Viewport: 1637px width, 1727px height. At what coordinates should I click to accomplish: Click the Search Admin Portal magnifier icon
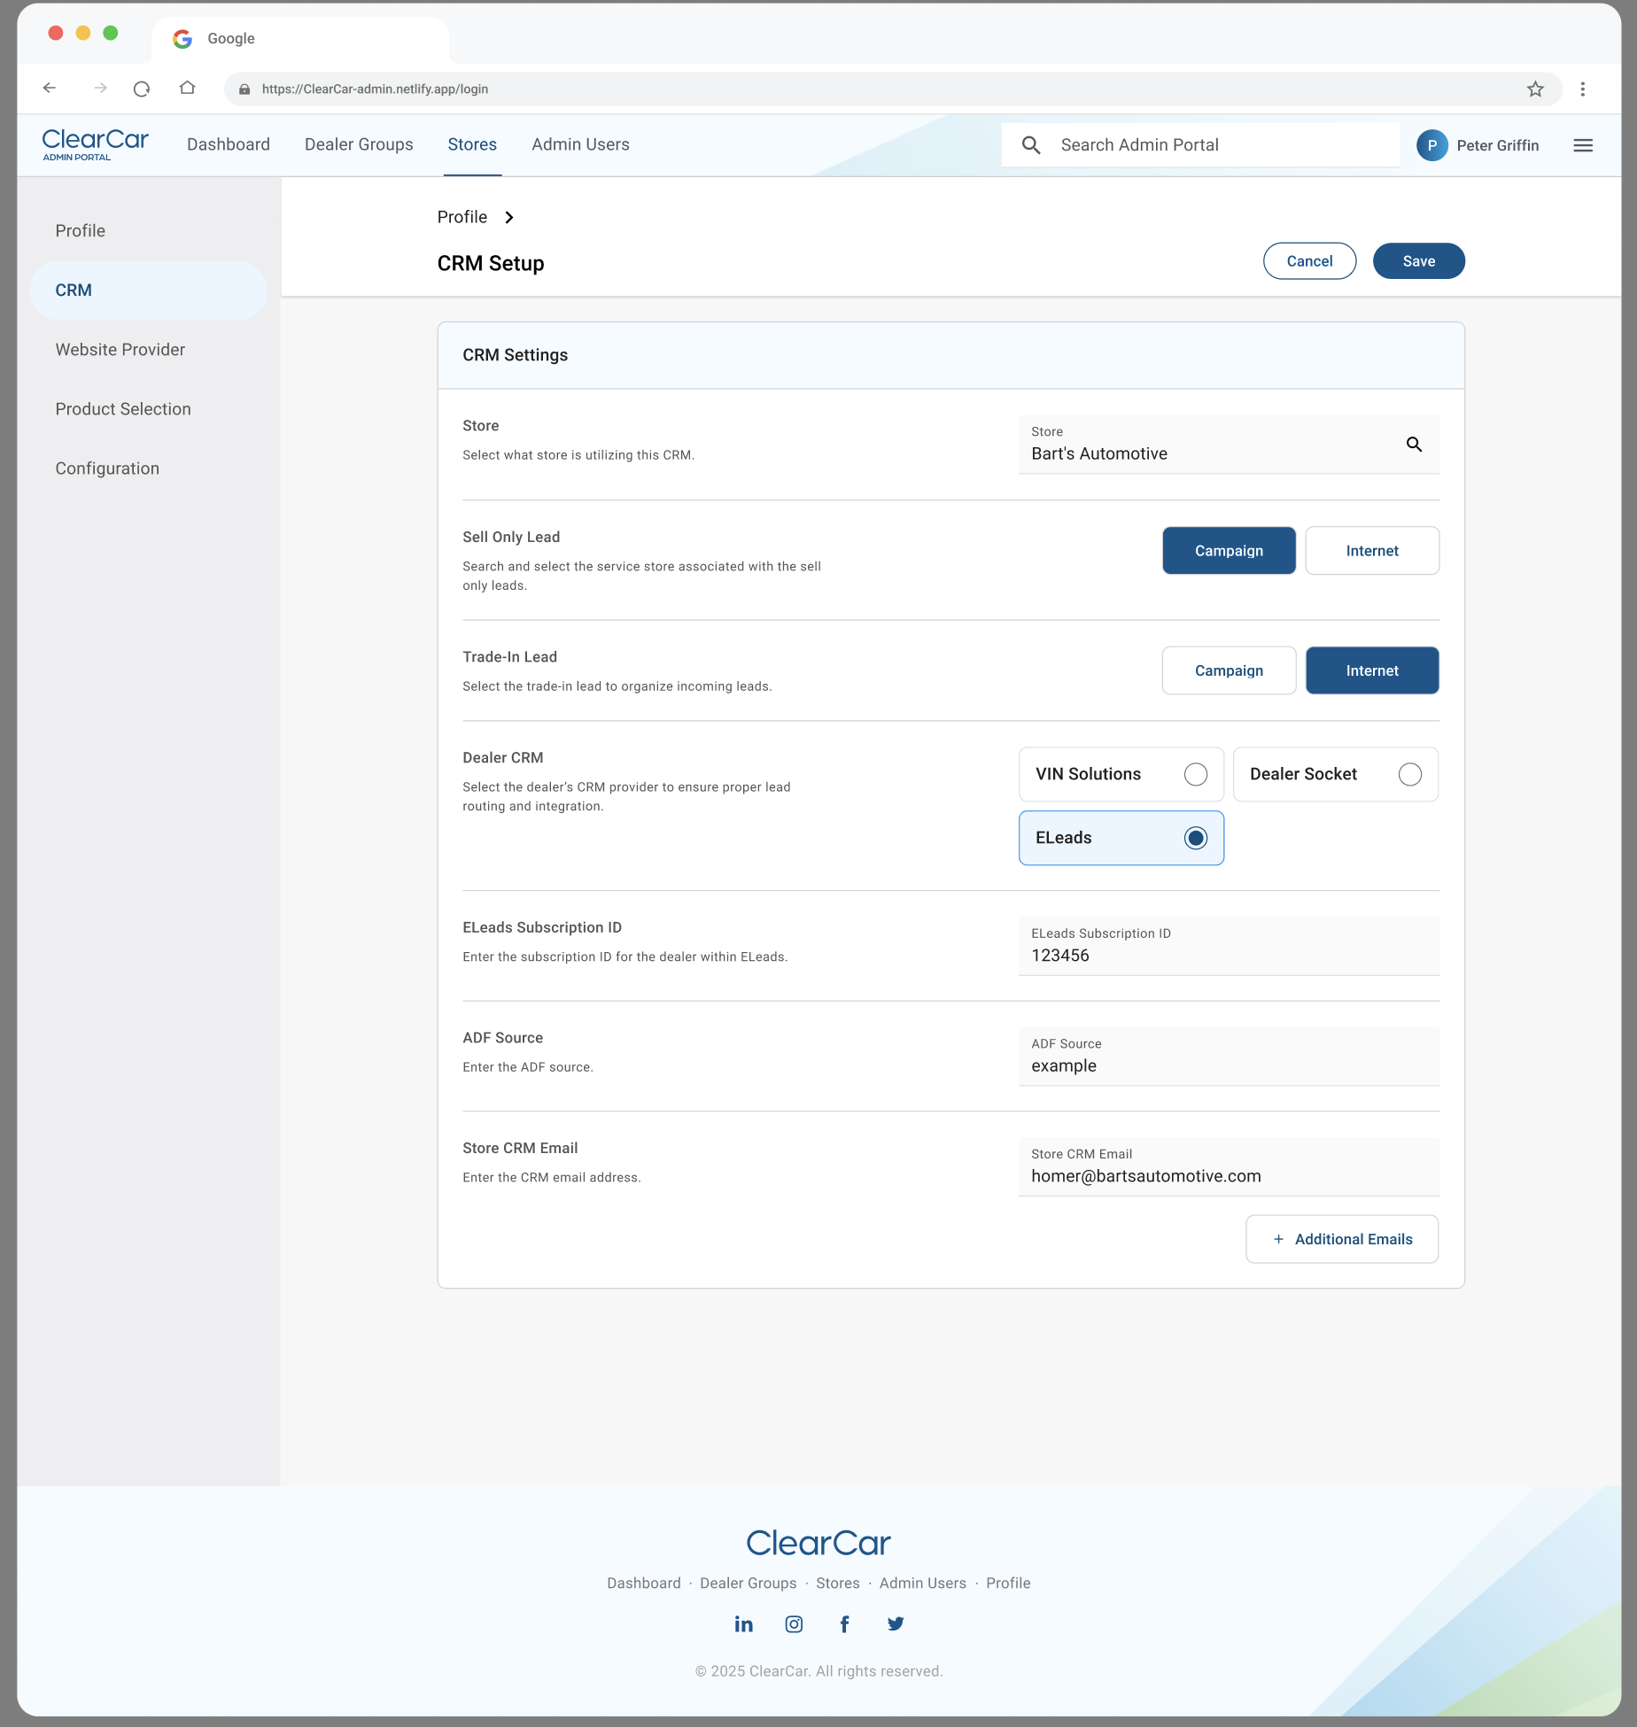(1031, 144)
